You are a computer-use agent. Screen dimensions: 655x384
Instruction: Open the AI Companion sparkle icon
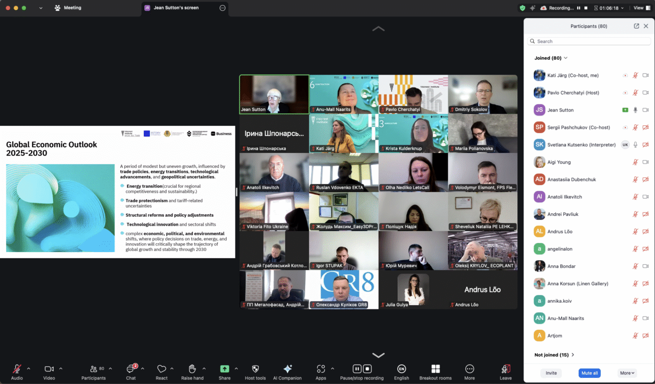tap(288, 369)
